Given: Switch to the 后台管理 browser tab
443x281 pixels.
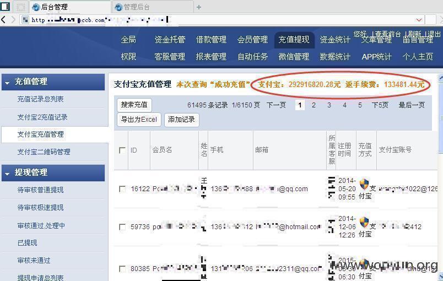Looking at the screenshot, I should pos(70,7).
